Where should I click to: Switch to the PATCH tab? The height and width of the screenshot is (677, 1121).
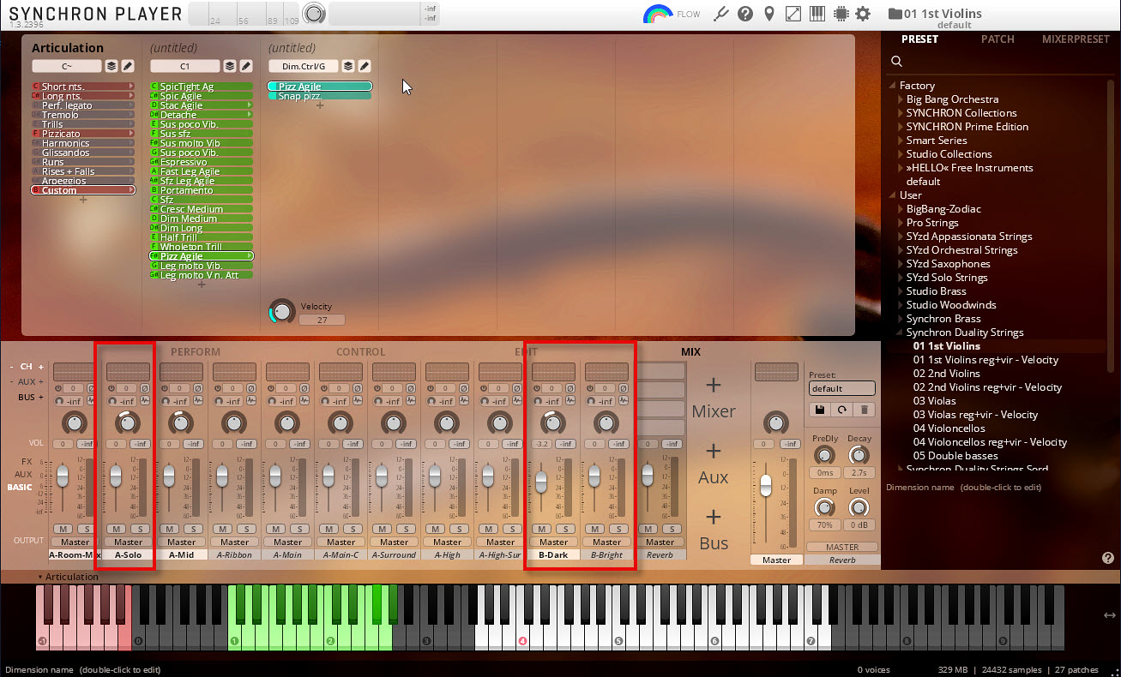(x=997, y=39)
